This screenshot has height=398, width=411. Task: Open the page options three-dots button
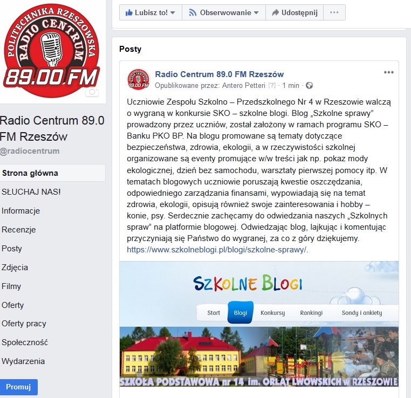click(334, 12)
